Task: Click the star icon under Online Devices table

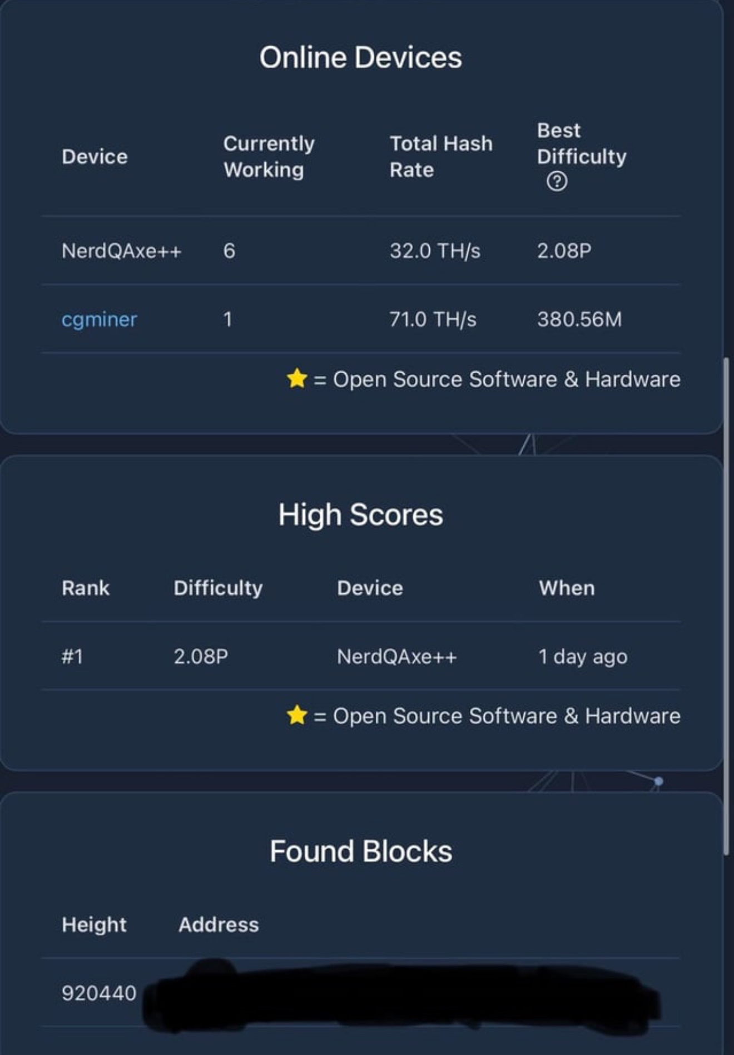Action: click(297, 379)
